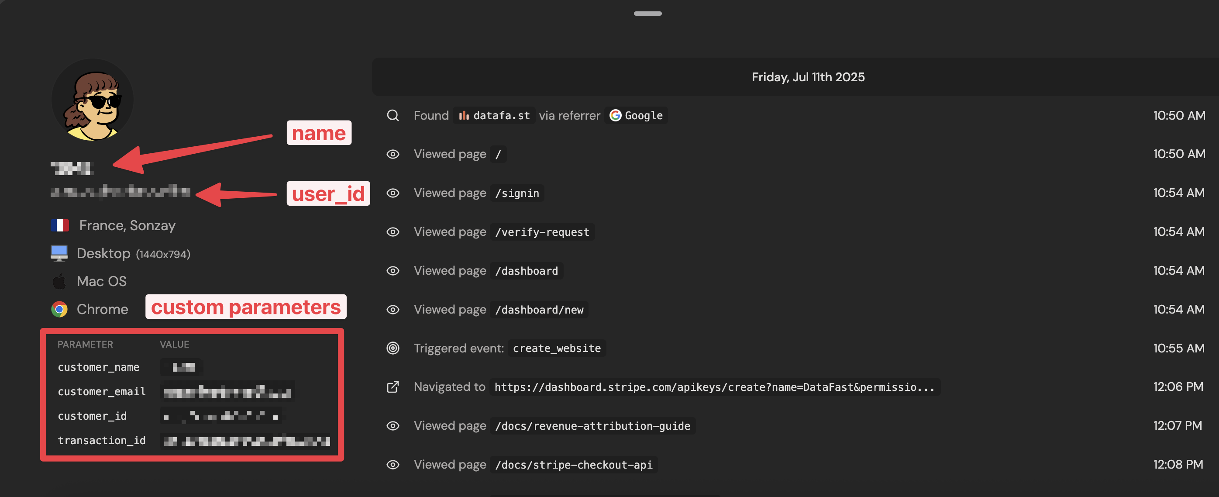Viewport: 1219px width, 497px height.
Task: Click the blurred customer_email value
Action: pyautogui.click(x=227, y=392)
